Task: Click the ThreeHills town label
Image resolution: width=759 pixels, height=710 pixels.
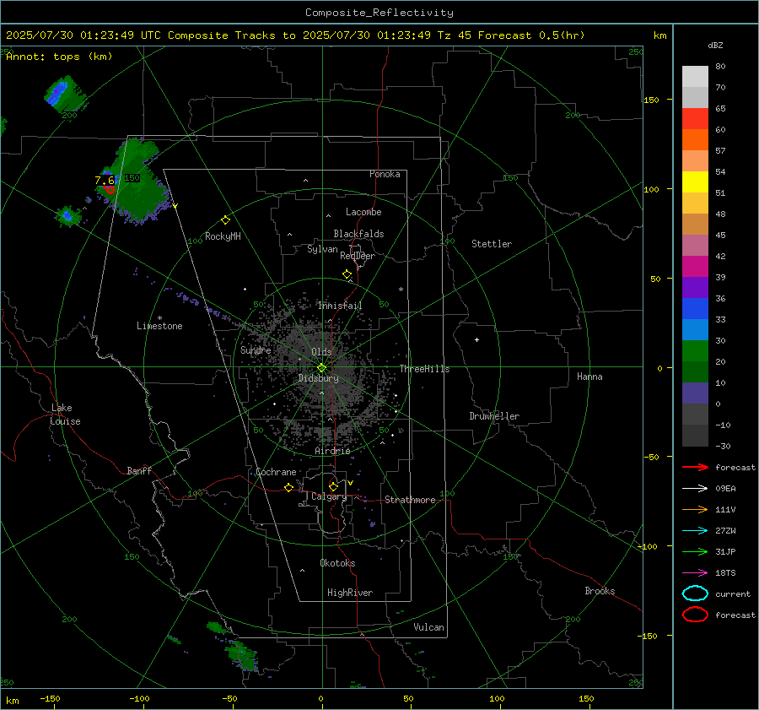Action: click(424, 369)
